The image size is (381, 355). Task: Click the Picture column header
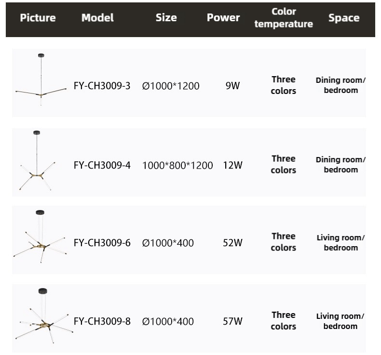(x=38, y=18)
